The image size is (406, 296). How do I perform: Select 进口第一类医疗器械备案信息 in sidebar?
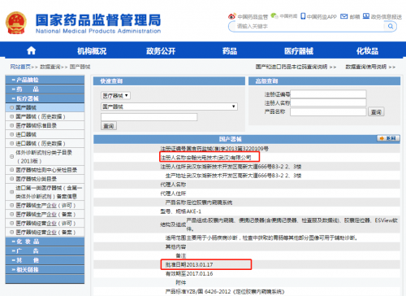[45, 192]
